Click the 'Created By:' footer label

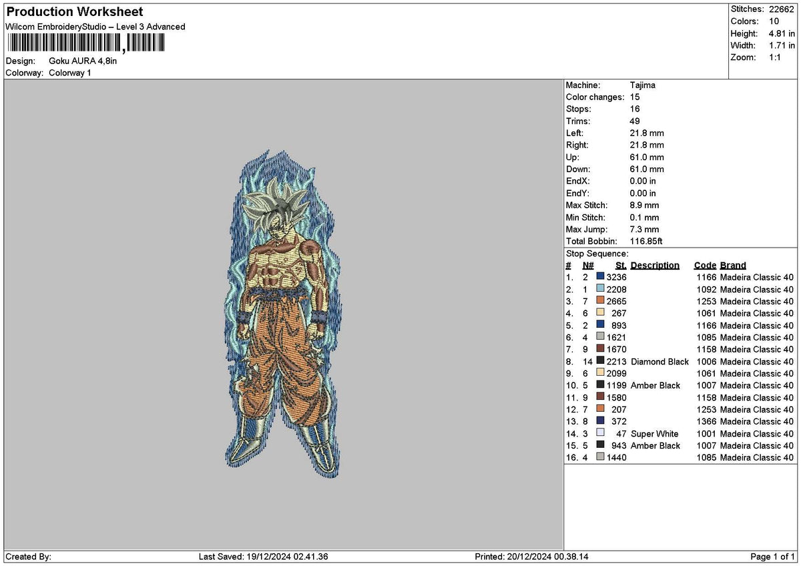click(28, 557)
